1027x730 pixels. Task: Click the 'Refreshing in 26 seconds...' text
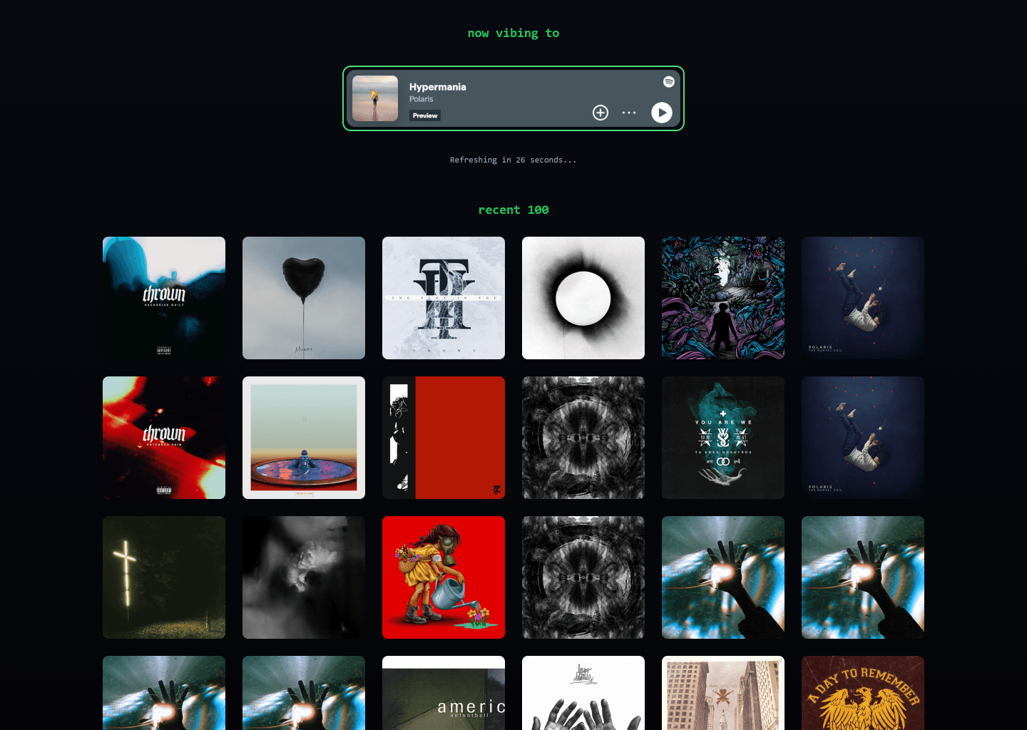(x=513, y=160)
